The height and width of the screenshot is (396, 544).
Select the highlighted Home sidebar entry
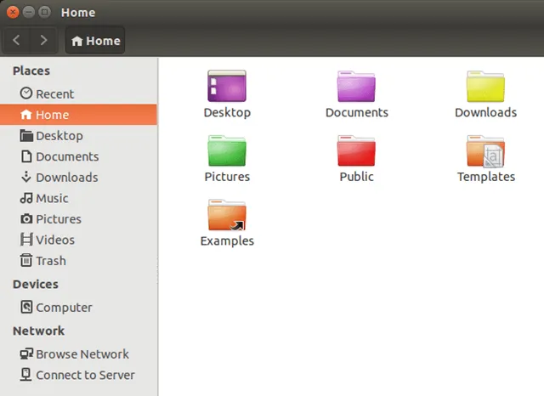(x=78, y=115)
